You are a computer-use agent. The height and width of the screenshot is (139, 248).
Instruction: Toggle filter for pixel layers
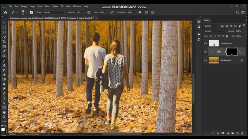222,26
